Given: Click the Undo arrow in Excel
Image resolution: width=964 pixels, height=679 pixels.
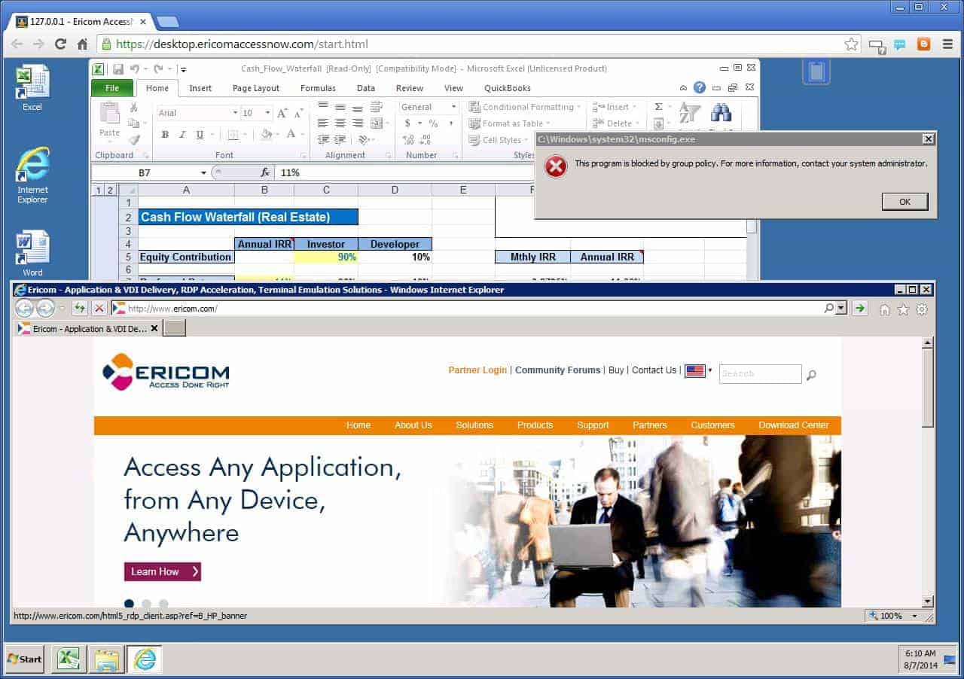Looking at the screenshot, I should point(135,69).
